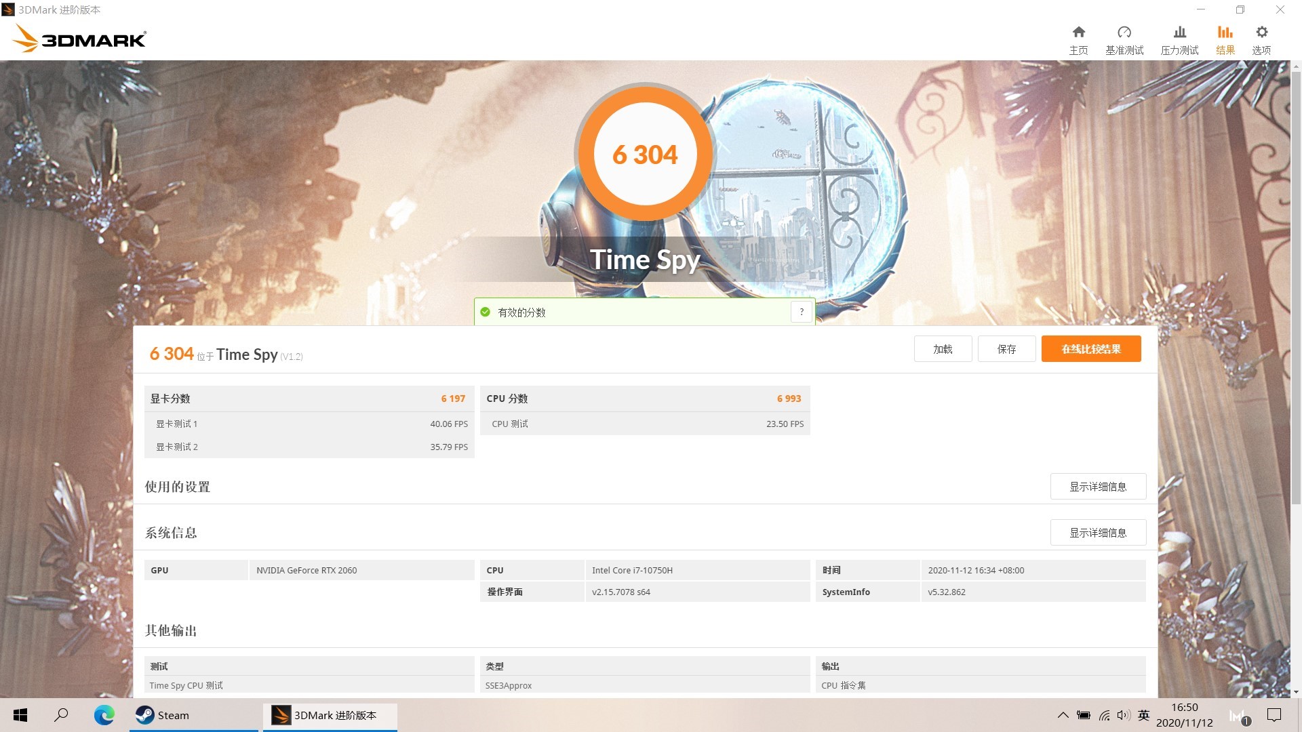Click Intel Core i7-10750H value
Screen dimensions: 1302x732
tap(632, 571)
